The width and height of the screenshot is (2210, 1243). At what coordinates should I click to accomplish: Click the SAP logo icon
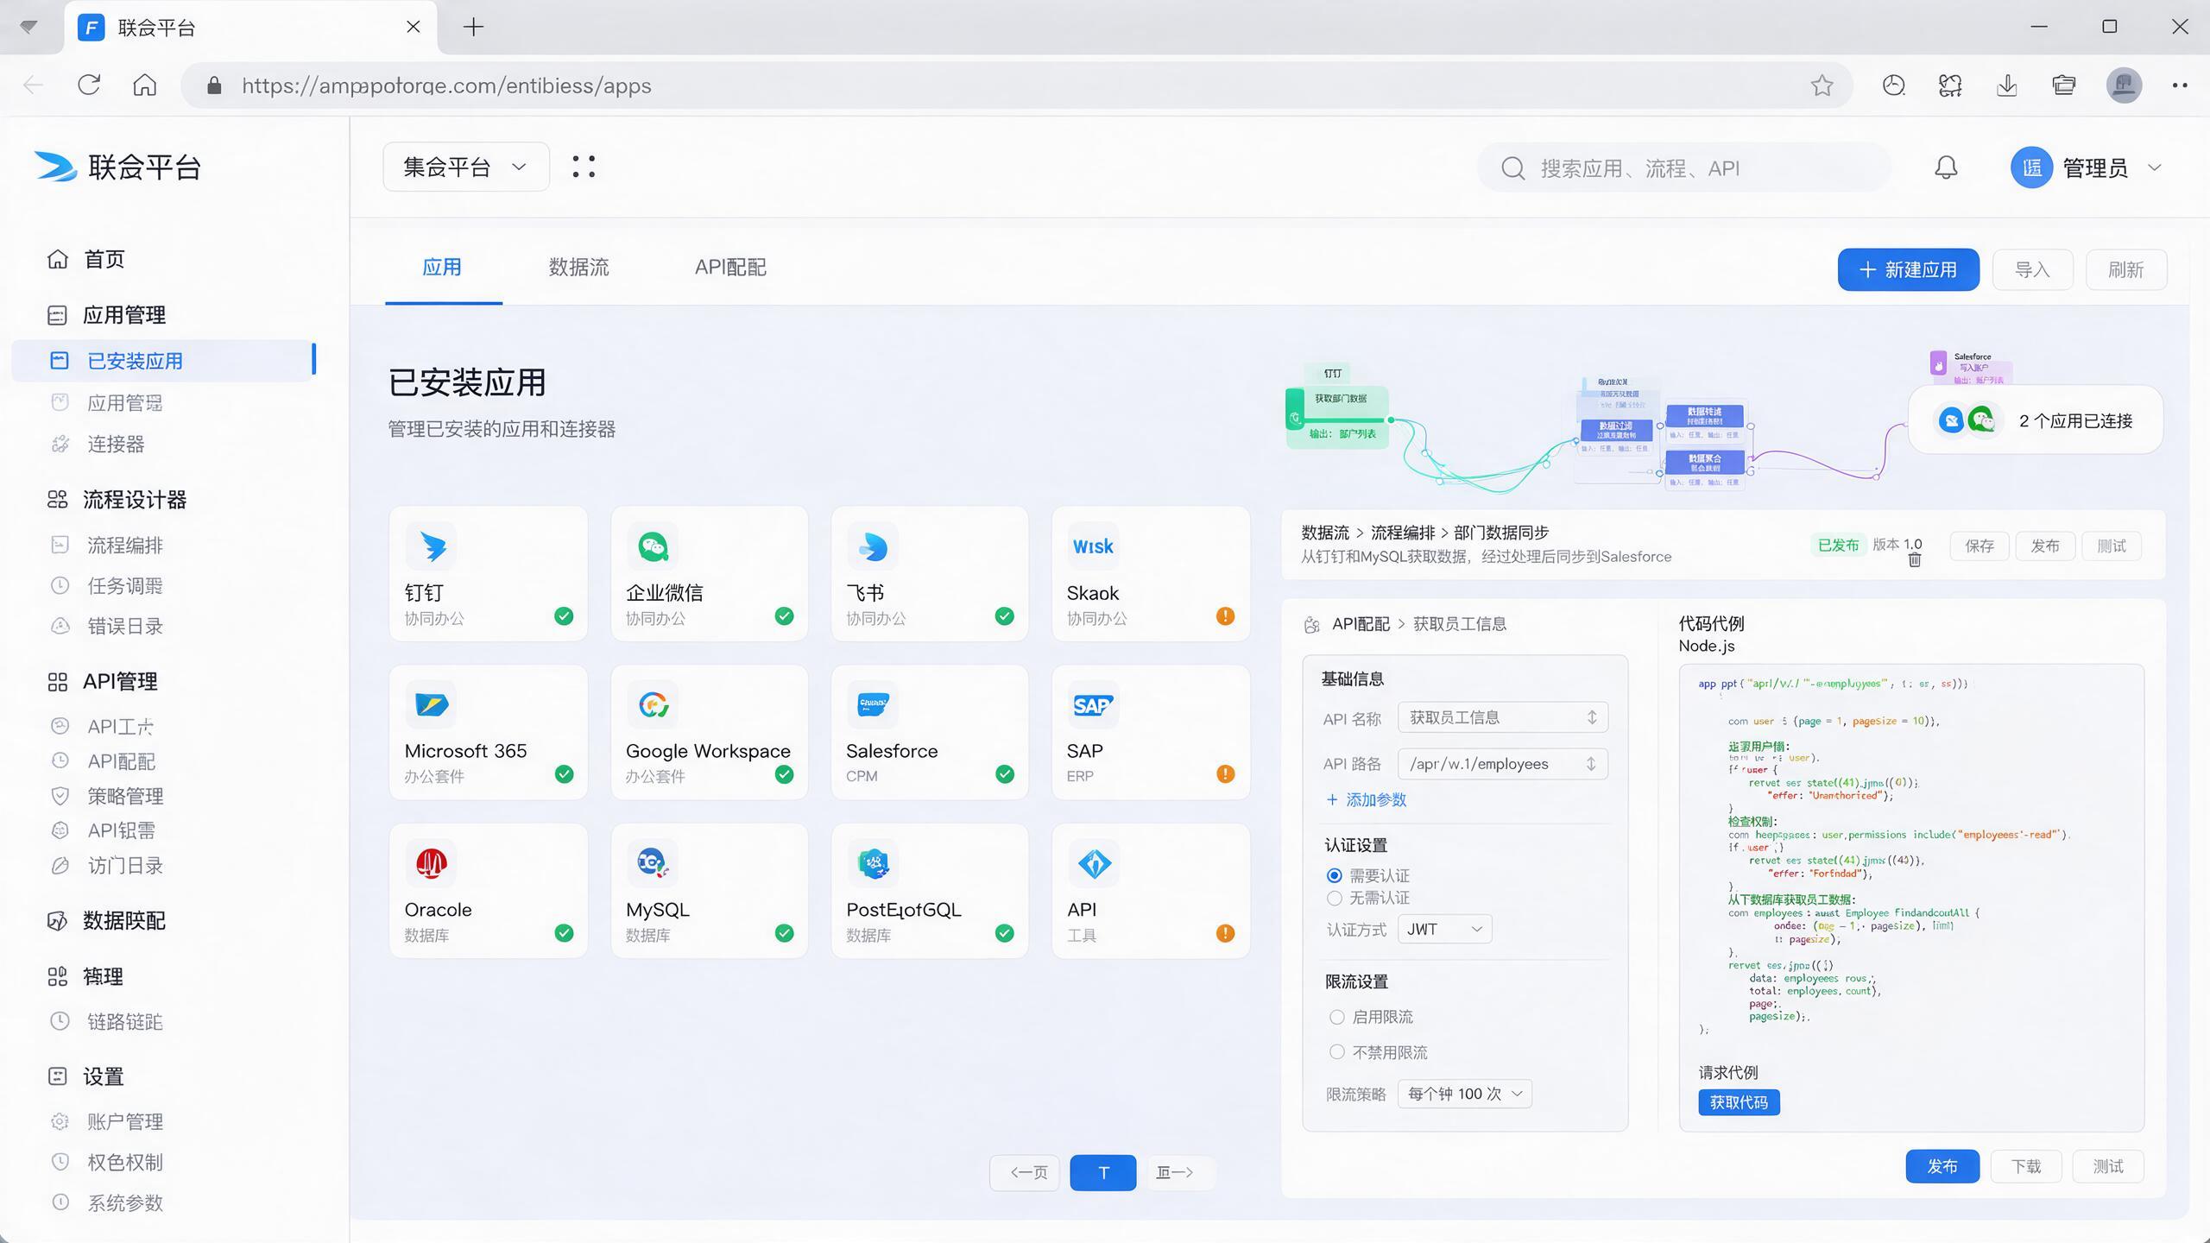(1093, 704)
